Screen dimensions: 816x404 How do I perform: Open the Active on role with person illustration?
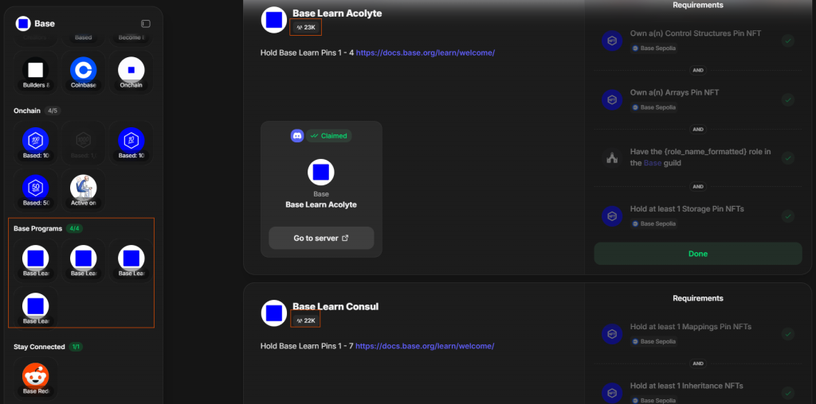tap(84, 188)
